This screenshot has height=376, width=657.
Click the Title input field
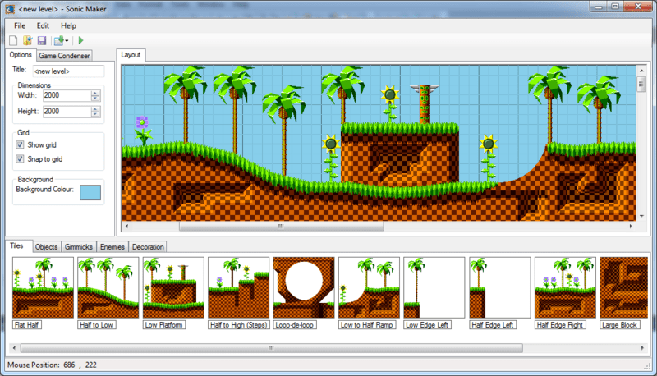tap(68, 71)
